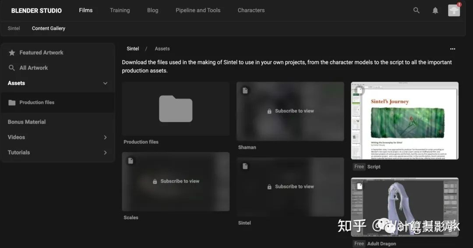This screenshot has width=473, height=248.
Task: Switch to the Sintel tab in subheader
Action: 14,28
